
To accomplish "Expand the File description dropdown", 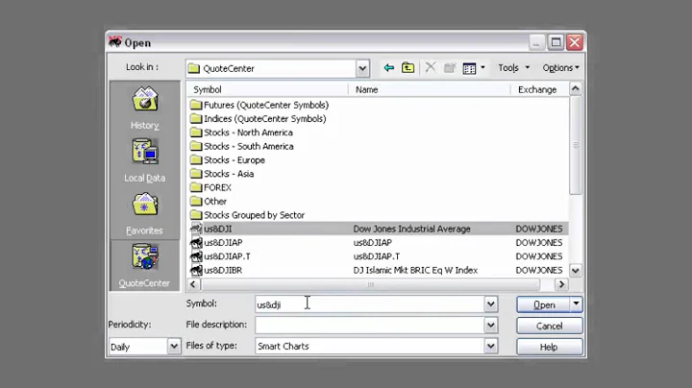I will (491, 326).
